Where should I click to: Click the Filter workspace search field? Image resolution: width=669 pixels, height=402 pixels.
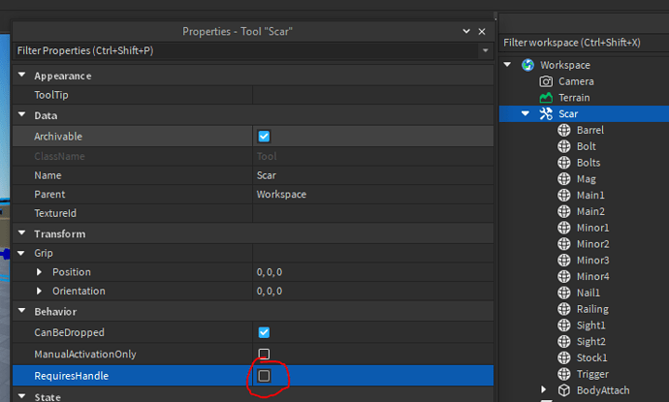584,43
